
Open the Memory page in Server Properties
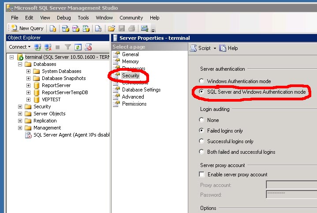coord(130,61)
